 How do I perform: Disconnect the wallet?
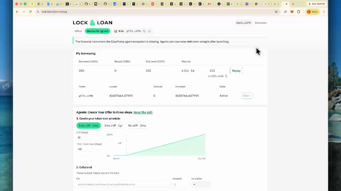(261, 23)
